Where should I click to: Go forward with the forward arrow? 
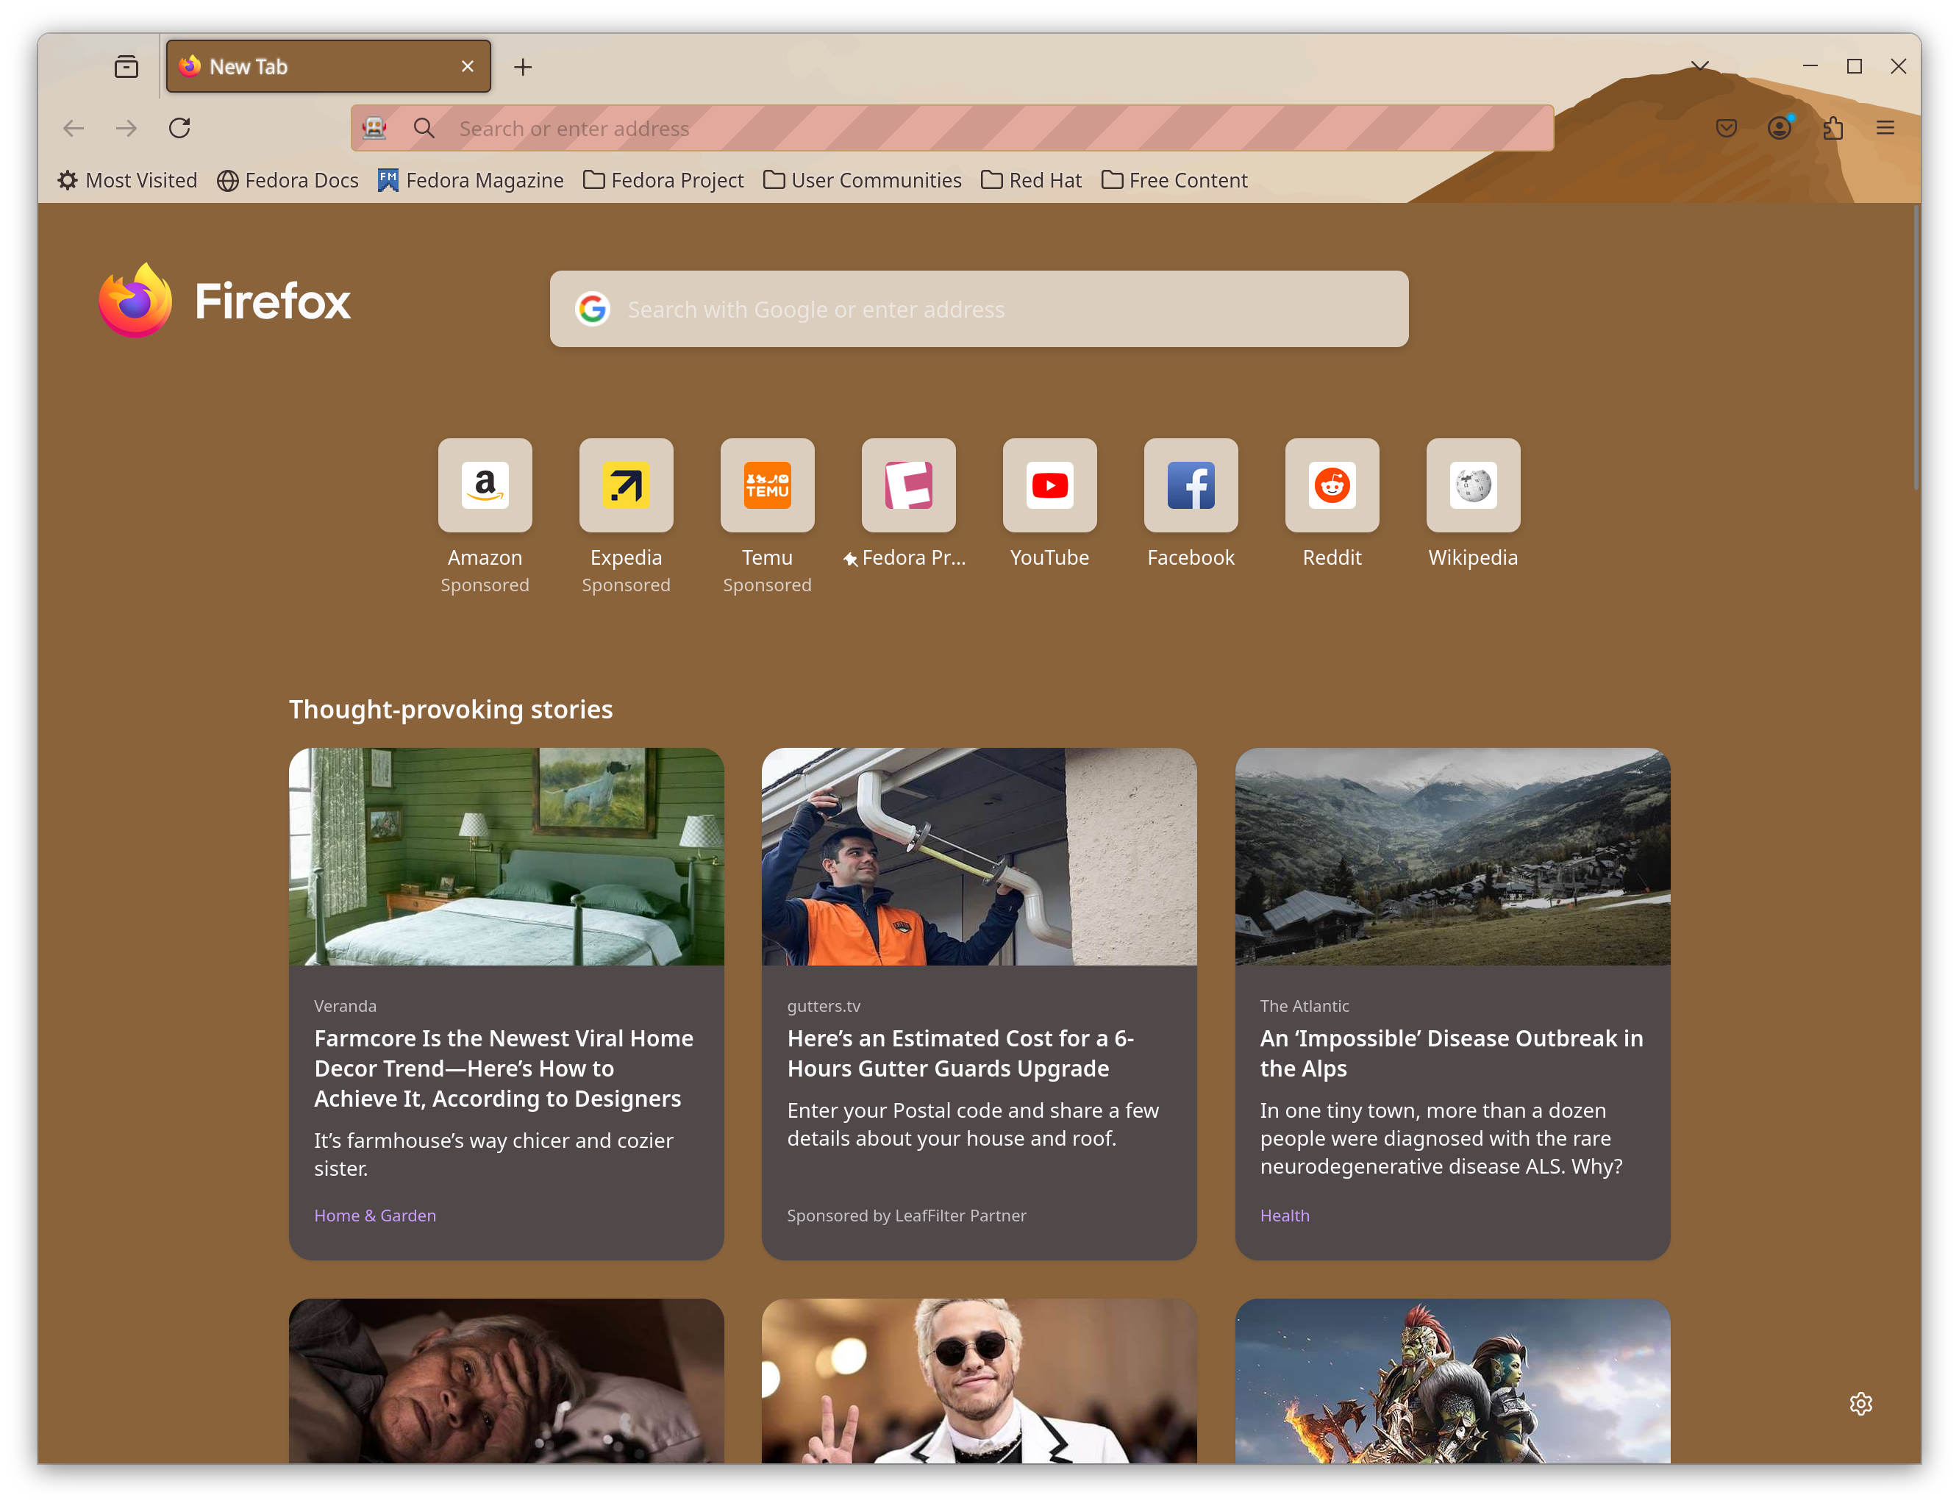tap(126, 128)
